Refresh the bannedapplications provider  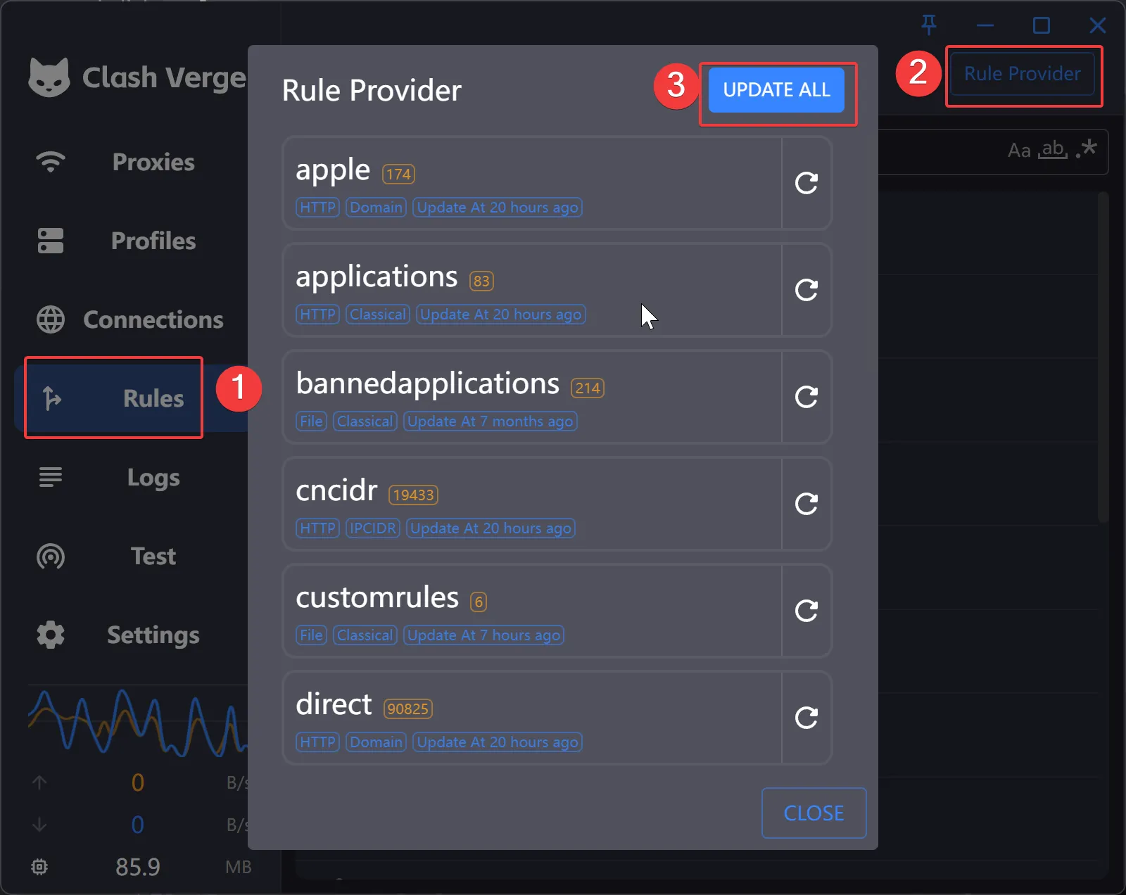(806, 397)
